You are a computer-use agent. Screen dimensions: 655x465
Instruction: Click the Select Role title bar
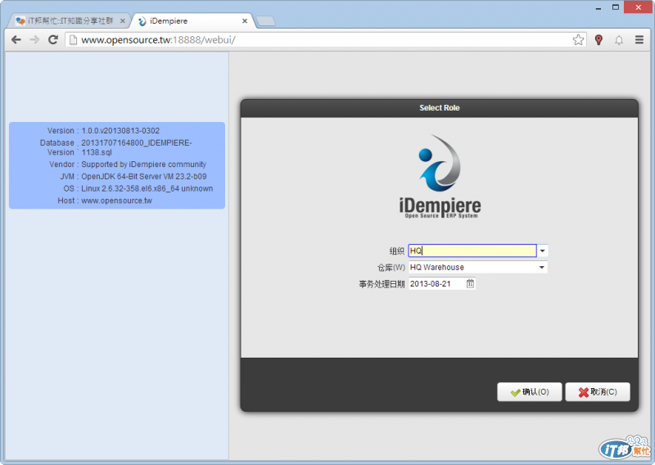pos(440,108)
